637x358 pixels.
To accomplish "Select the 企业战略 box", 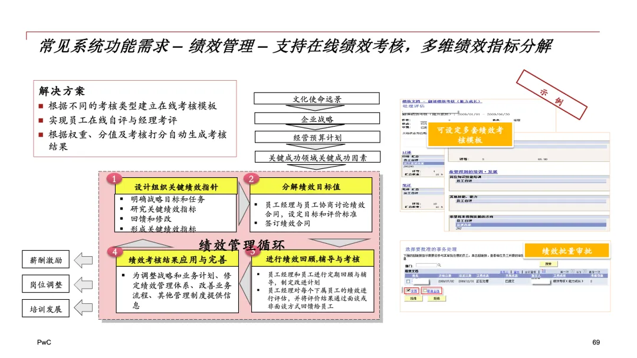I will click(x=317, y=118).
